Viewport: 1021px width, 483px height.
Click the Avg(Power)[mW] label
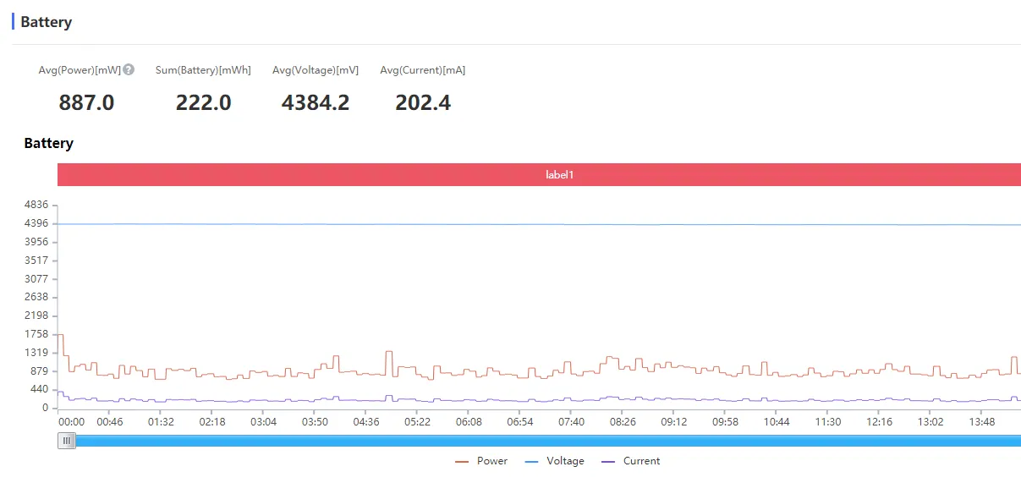coord(80,70)
